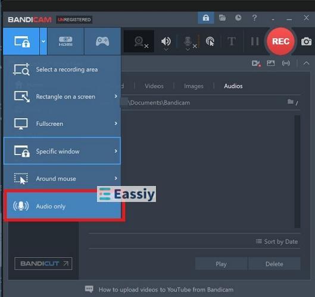Take a screenshot with the camera icon
This screenshot has height=297, width=315.
(x=306, y=42)
